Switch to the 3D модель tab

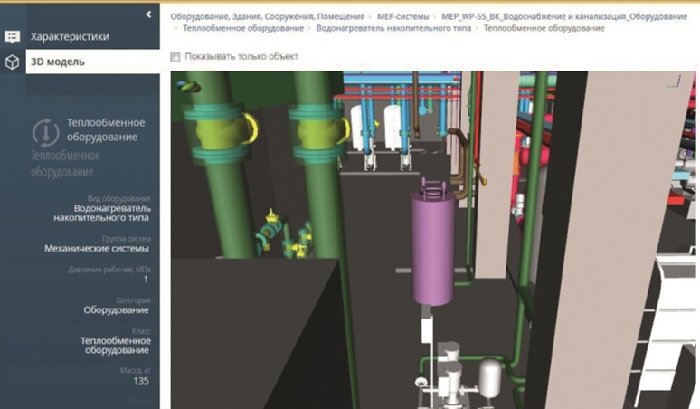coord(58,62)
